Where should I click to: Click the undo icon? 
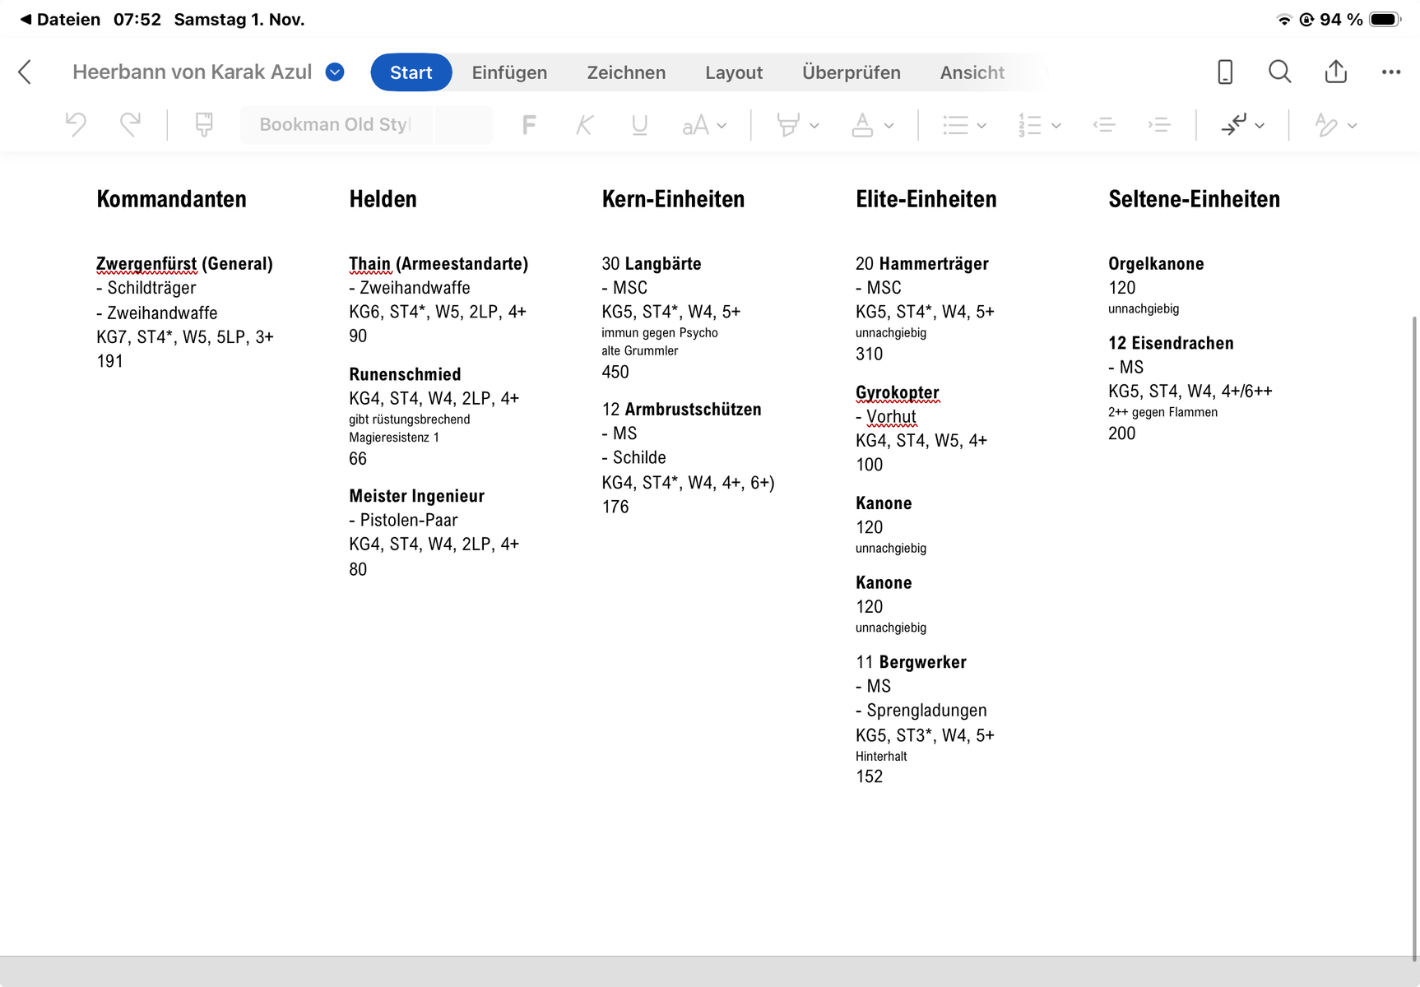(76, 124)
